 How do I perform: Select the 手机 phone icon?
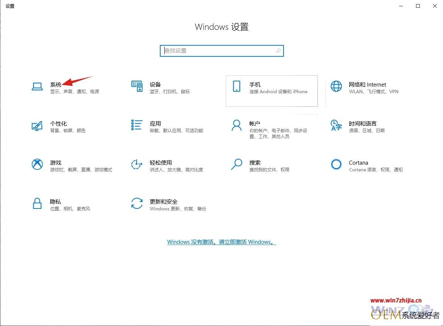point(237,86)
